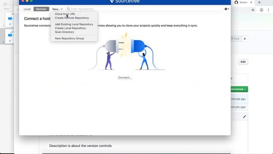Click Fork button on GitHub page
This screenshot has width=273, height=154.
click(x=235, y=38)
